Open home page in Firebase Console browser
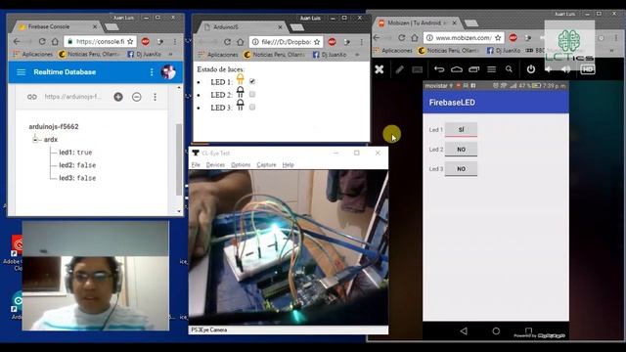This screenshot has height=352, width=626. [55, 41]
